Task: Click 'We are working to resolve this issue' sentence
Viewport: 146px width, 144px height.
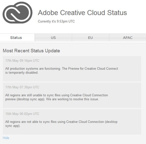Action: click(x=72, y=99)
